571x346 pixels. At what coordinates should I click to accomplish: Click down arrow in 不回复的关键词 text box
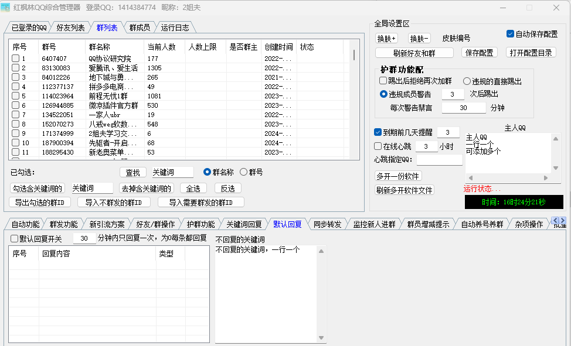tap(321, 339)
